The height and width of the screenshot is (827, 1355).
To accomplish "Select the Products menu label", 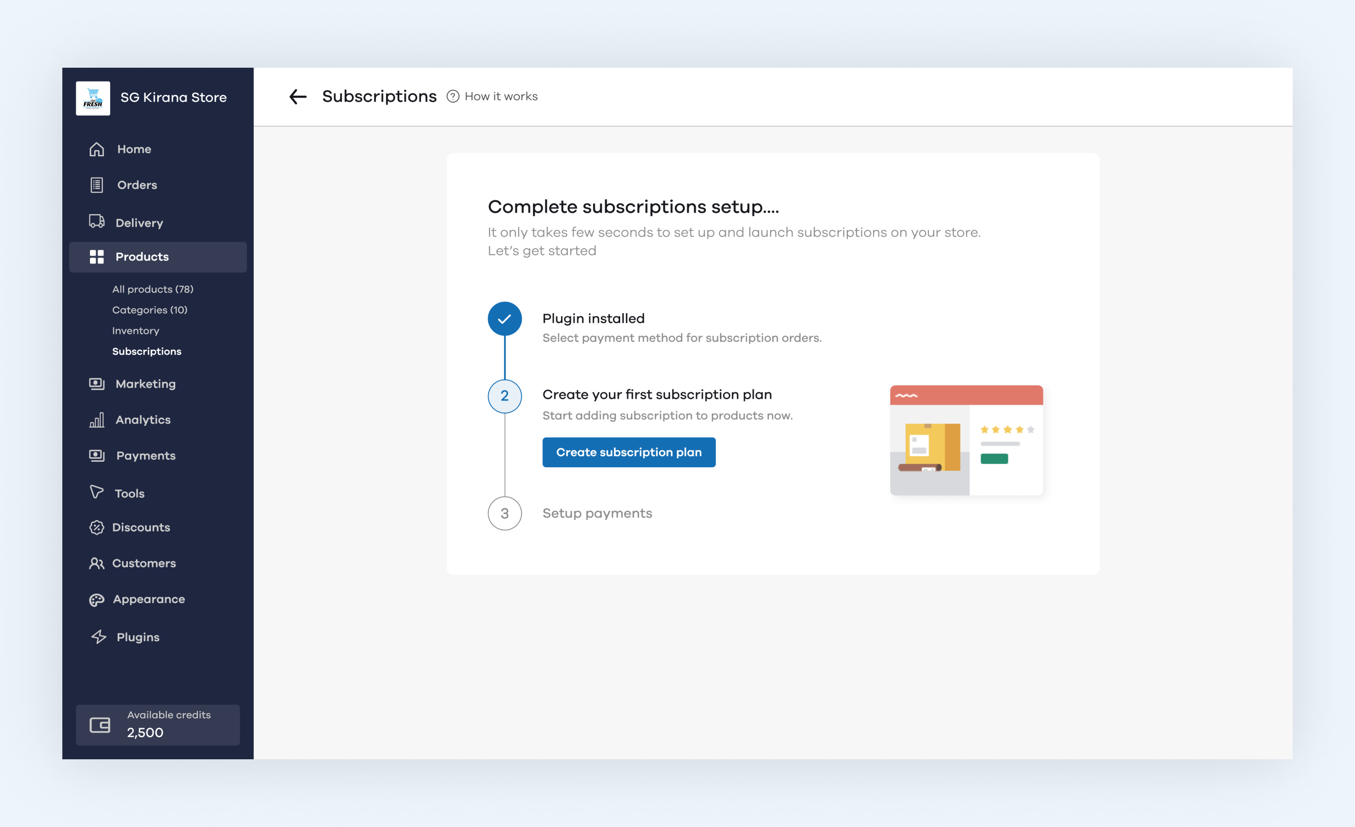I will pos(142,256).
